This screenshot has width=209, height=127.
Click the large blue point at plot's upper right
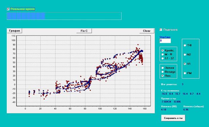click(142, 51)
